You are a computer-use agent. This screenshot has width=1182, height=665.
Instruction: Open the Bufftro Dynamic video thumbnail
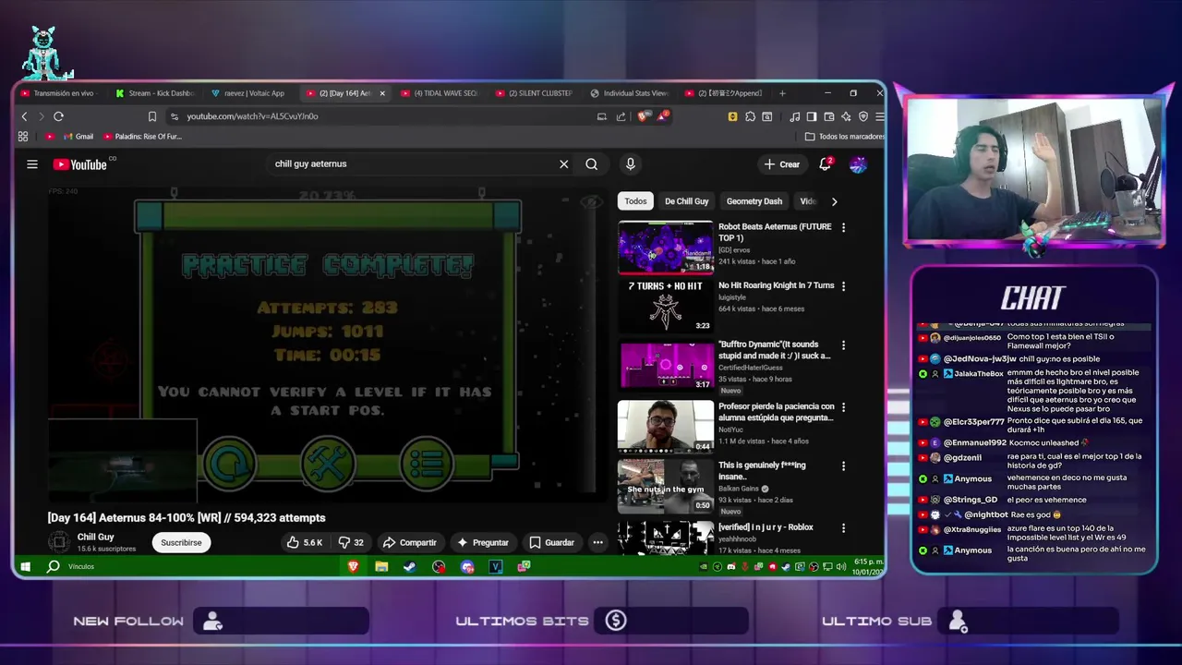pyautogui.click(x=666, y=365)
